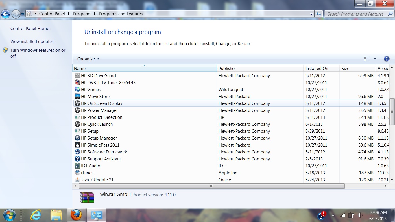Image resolution: width=395 pixels, height=222 pixels.
Task: Click the HP Setup Manager icon
Action: 77,138
